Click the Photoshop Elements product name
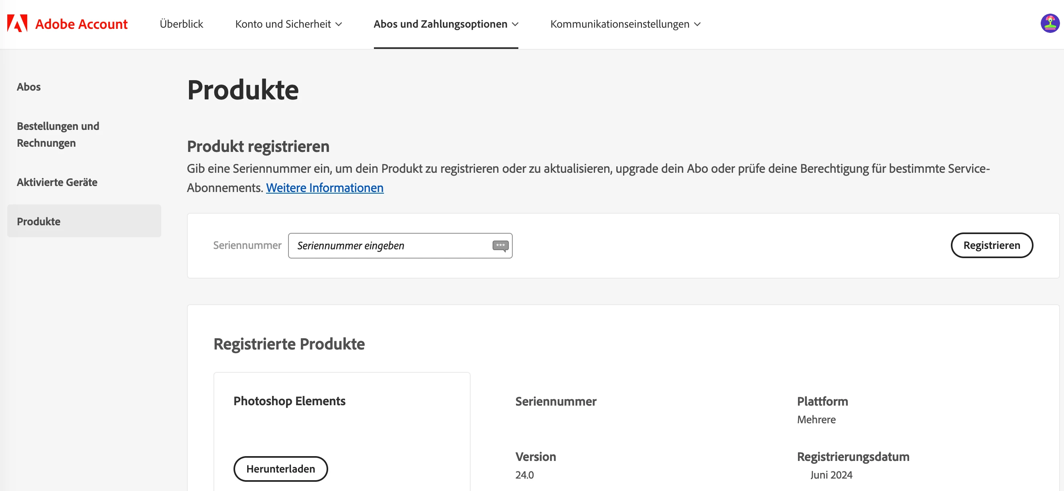The height and width of the screenshot is (491, 1064). (x=289, y=401)
